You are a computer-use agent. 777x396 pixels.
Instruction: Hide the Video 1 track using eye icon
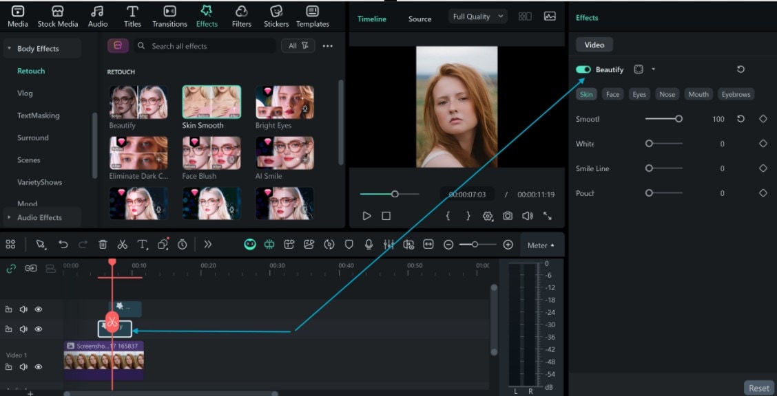coord(39,367)
